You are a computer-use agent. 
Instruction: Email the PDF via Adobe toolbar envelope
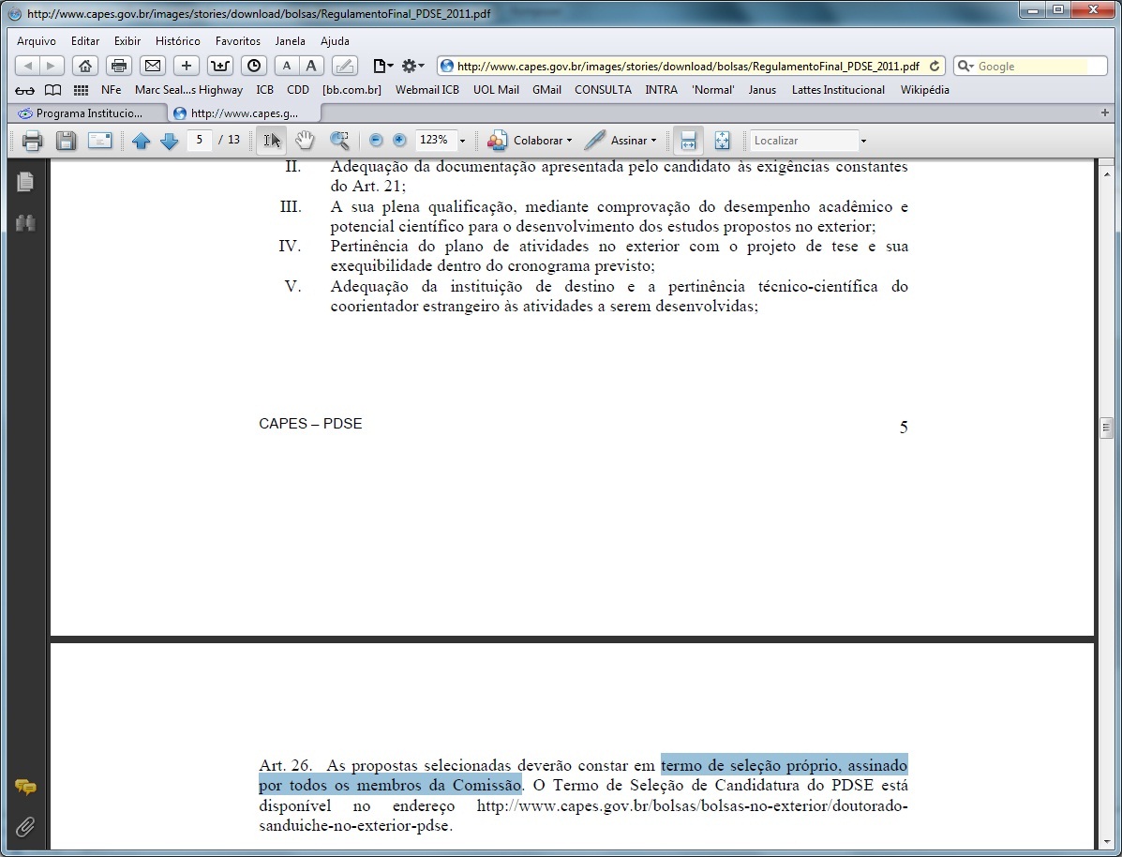tap(100, 141)
